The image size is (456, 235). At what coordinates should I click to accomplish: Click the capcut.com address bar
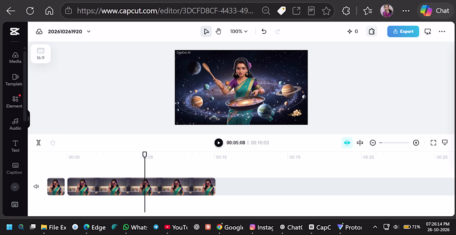pyautogui.click(x=165, y=11)
